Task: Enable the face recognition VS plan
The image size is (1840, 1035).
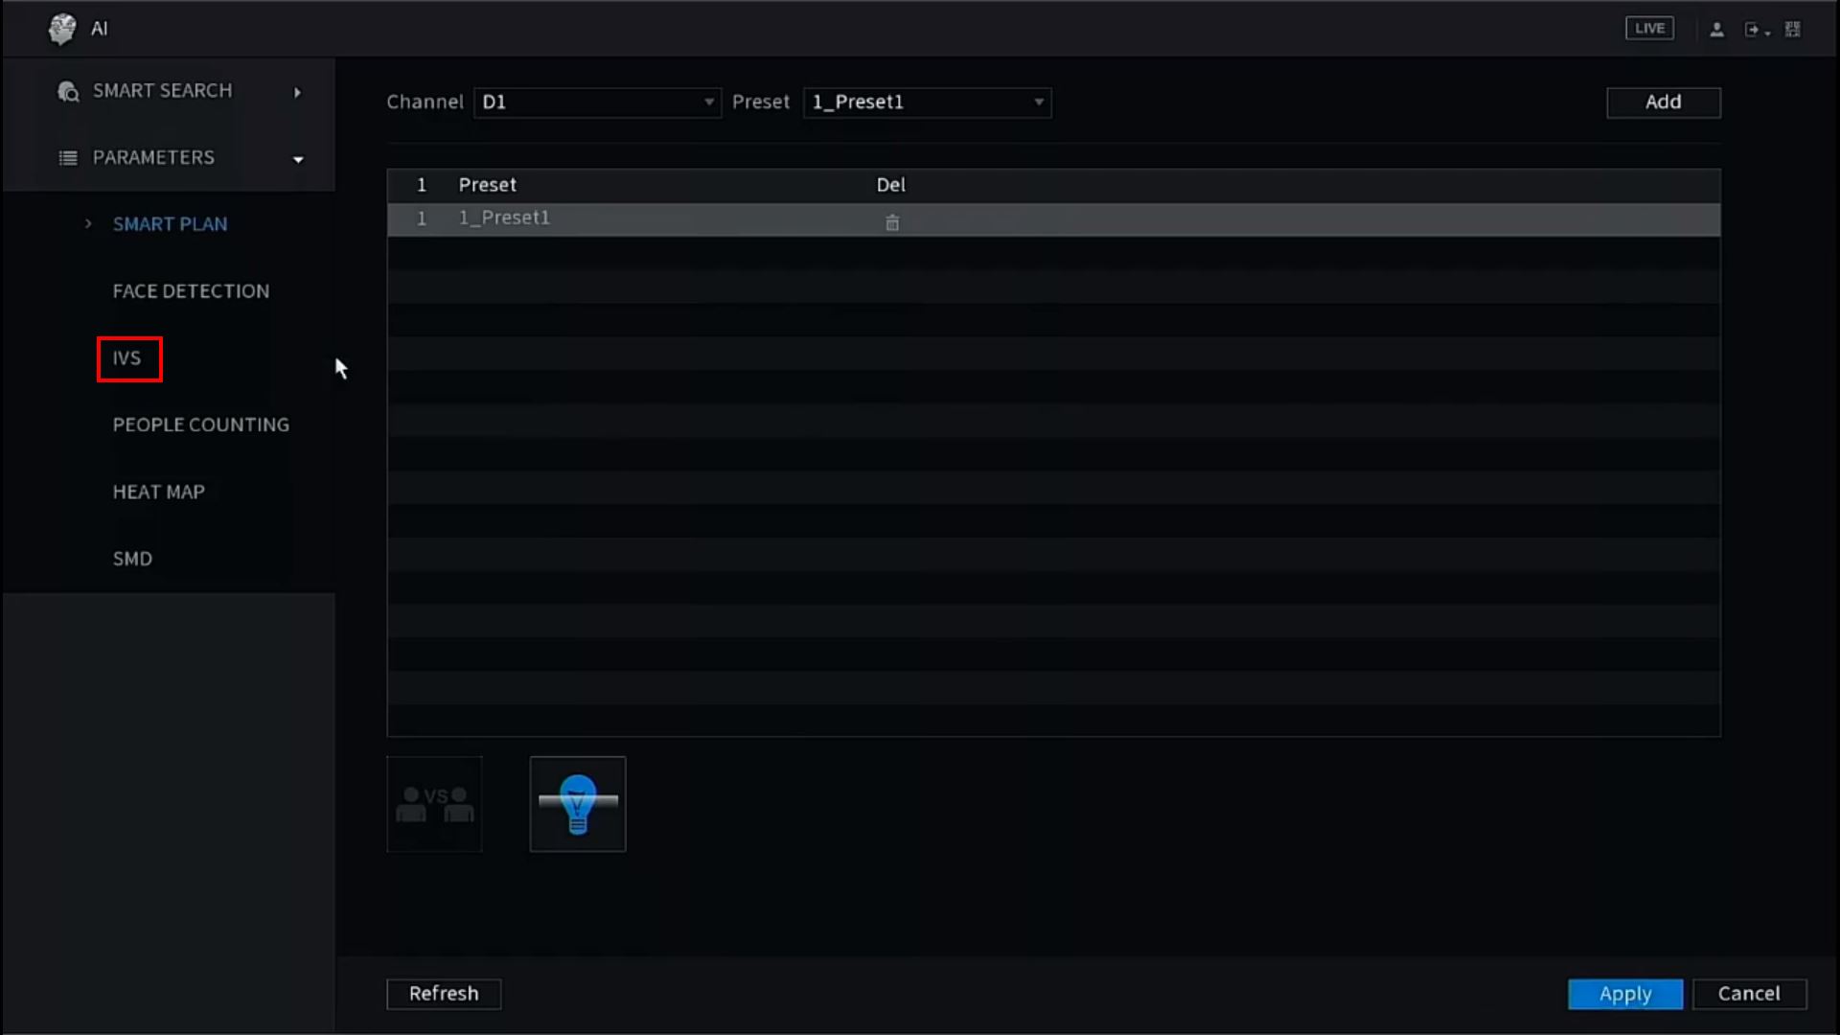Action: [434, 804]
